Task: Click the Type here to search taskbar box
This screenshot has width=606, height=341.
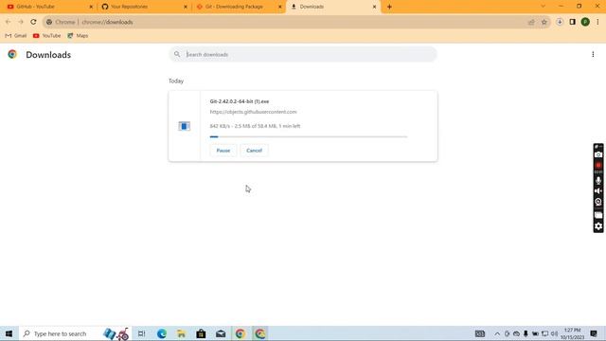Action: (x=76, y=333)
